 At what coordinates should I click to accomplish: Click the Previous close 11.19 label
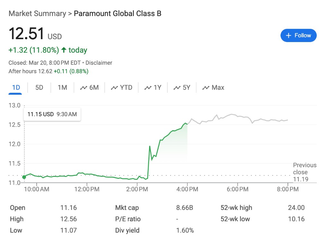(304, 172)
